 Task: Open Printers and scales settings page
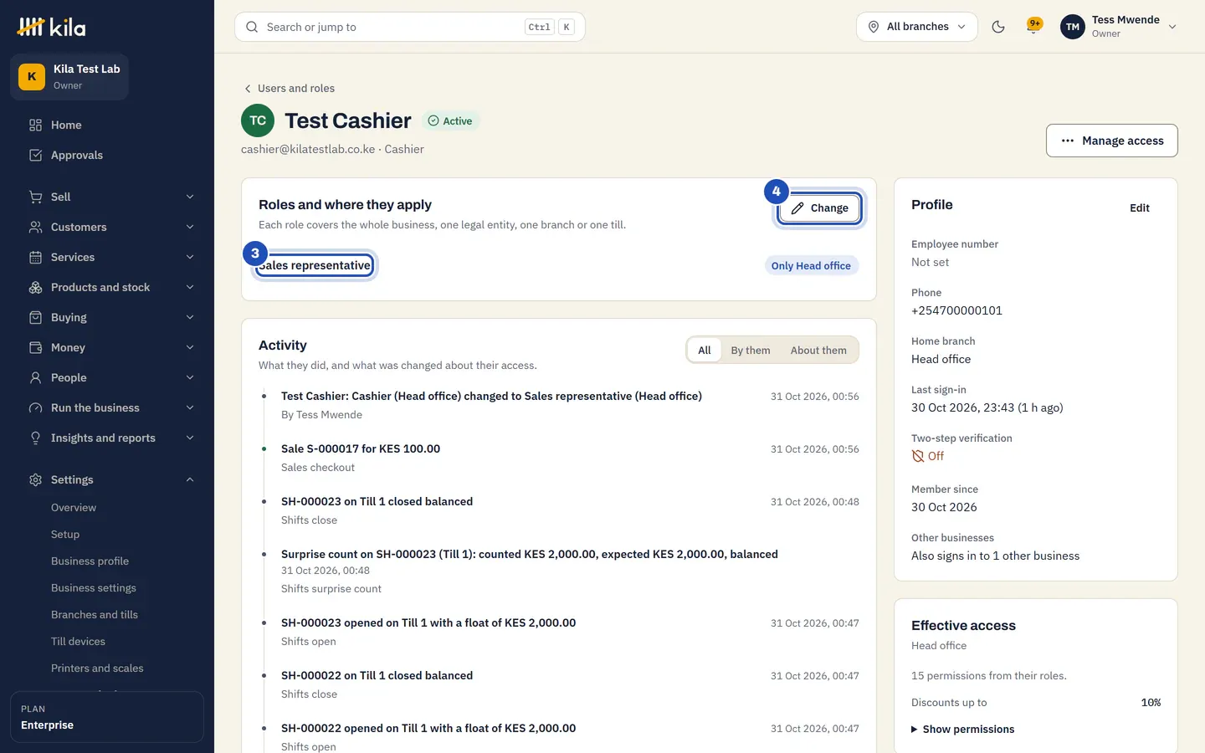click(97, 668)
